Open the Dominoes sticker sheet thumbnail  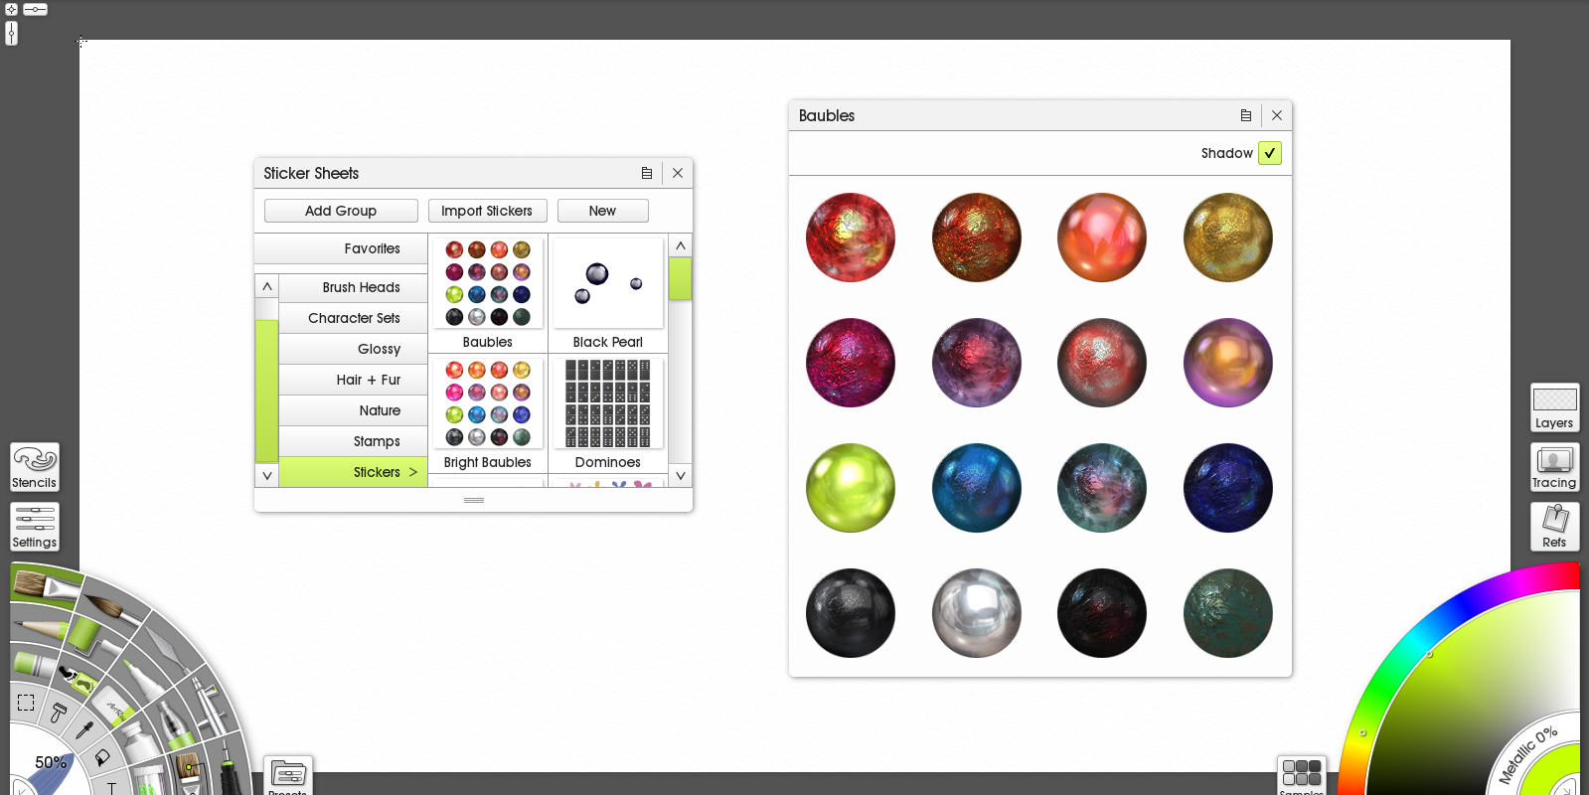click(608, 404)
